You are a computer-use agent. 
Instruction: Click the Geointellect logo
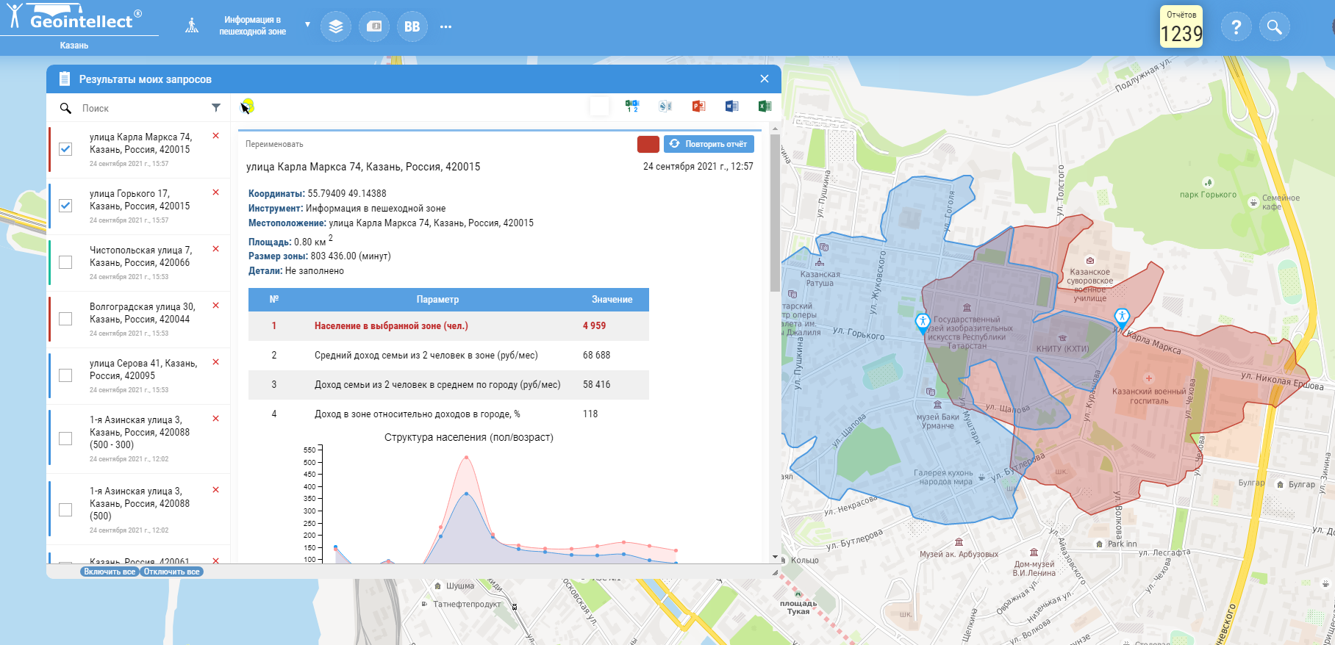74,18
